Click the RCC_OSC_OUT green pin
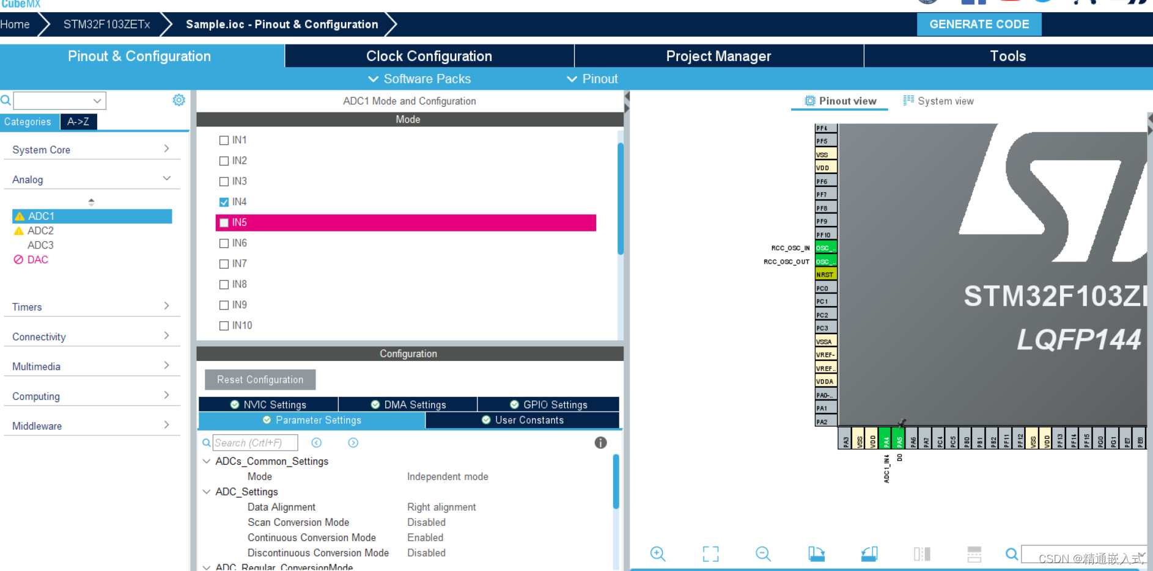The image size is (1153, 571). click(x=826, y=261)
